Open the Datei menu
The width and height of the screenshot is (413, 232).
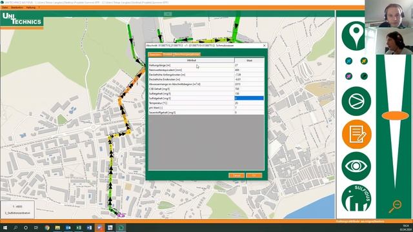[5, 8]
